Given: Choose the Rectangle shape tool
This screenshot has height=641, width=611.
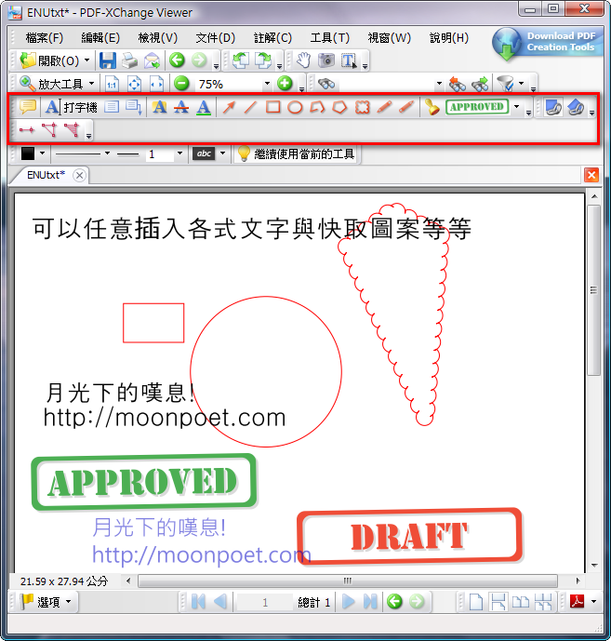Looking at the screenshot, I should pos(273,107).
